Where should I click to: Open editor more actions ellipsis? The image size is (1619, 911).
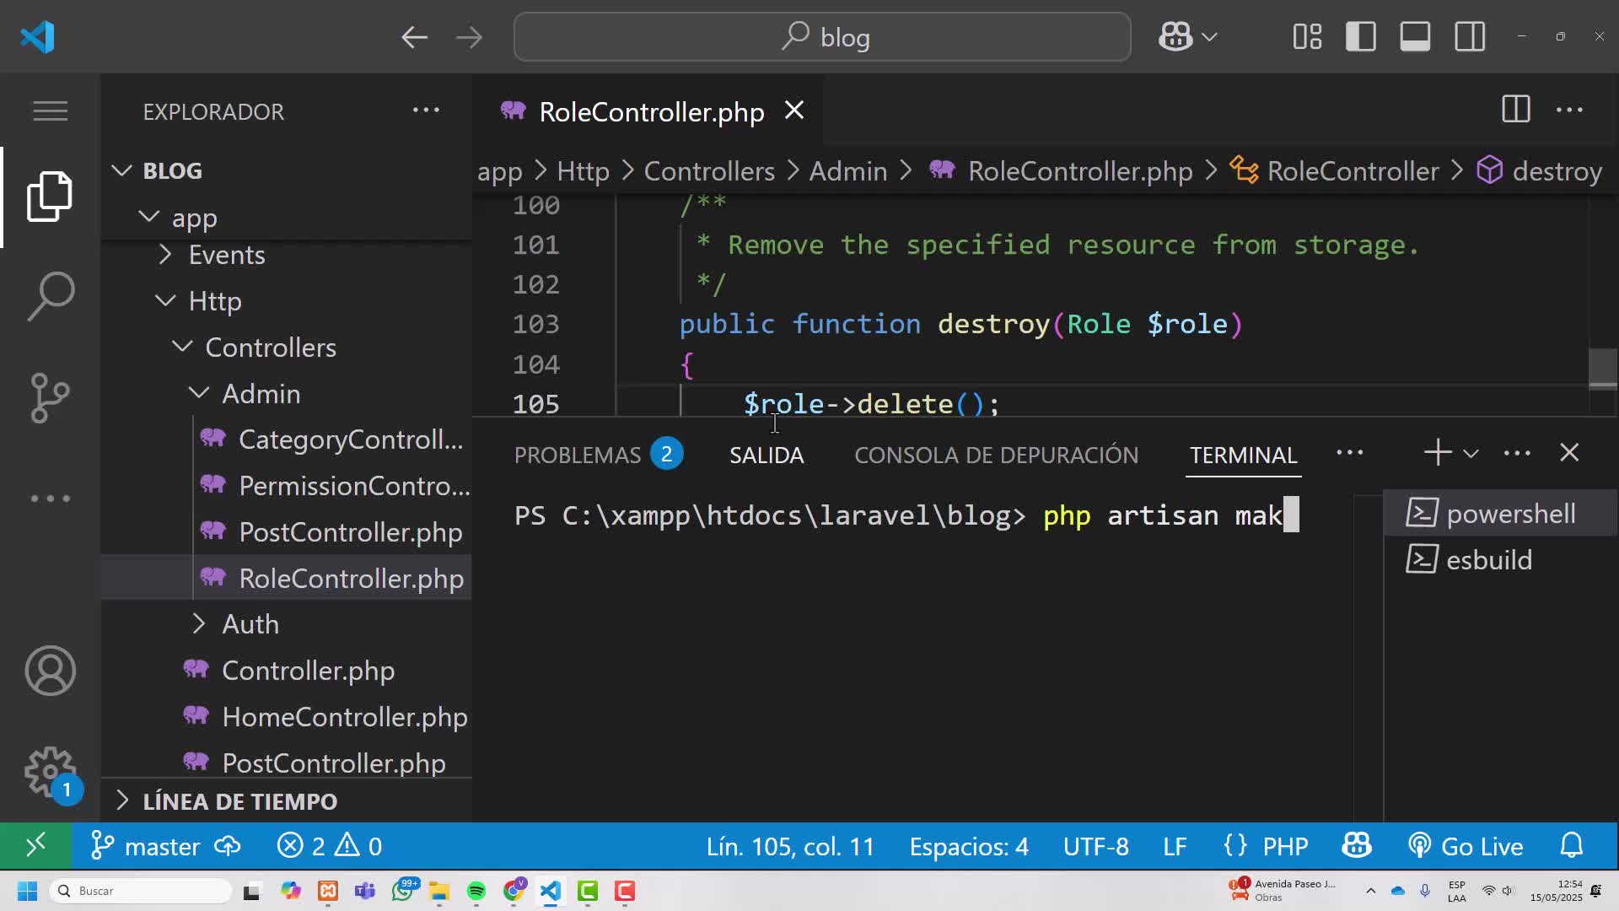point(1569,110)
